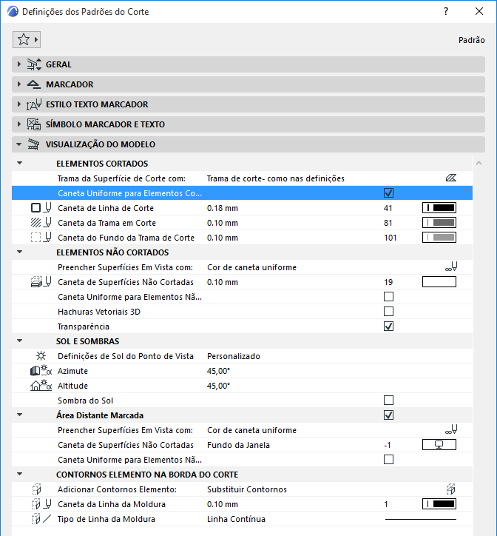
Task: Open Trama de corte- como nas definições option
Action: [x=276, y=178]
